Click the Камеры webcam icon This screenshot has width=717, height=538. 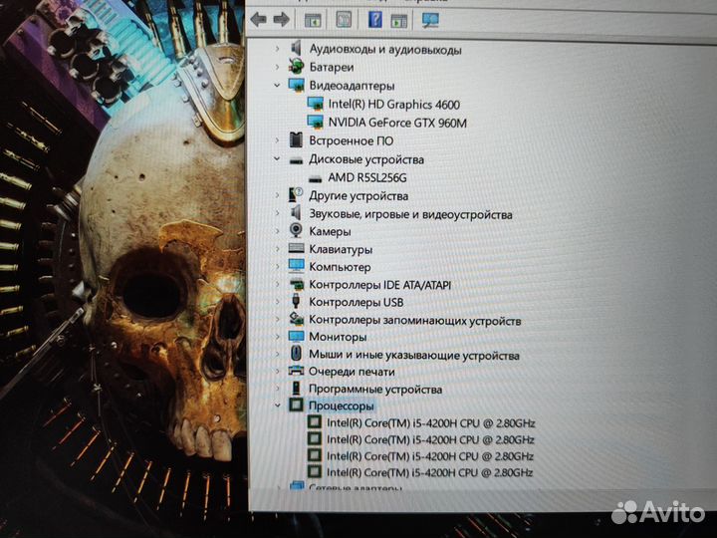pyautogui.click(x=297, y=230)
